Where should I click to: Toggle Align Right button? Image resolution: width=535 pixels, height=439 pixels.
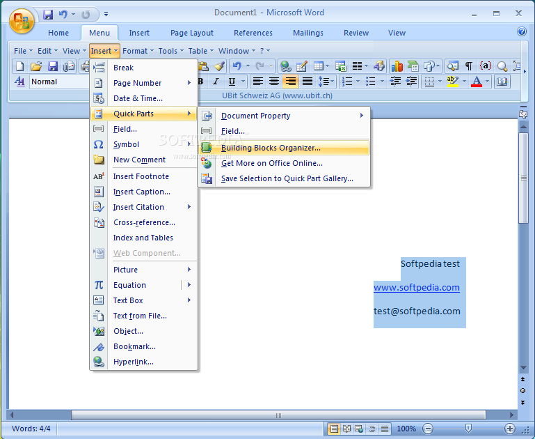290,82
